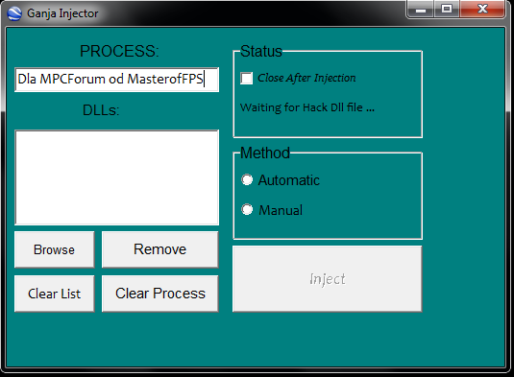Click the Ganja Injector title bar icon
514x377 pixels.
[14, 13]
